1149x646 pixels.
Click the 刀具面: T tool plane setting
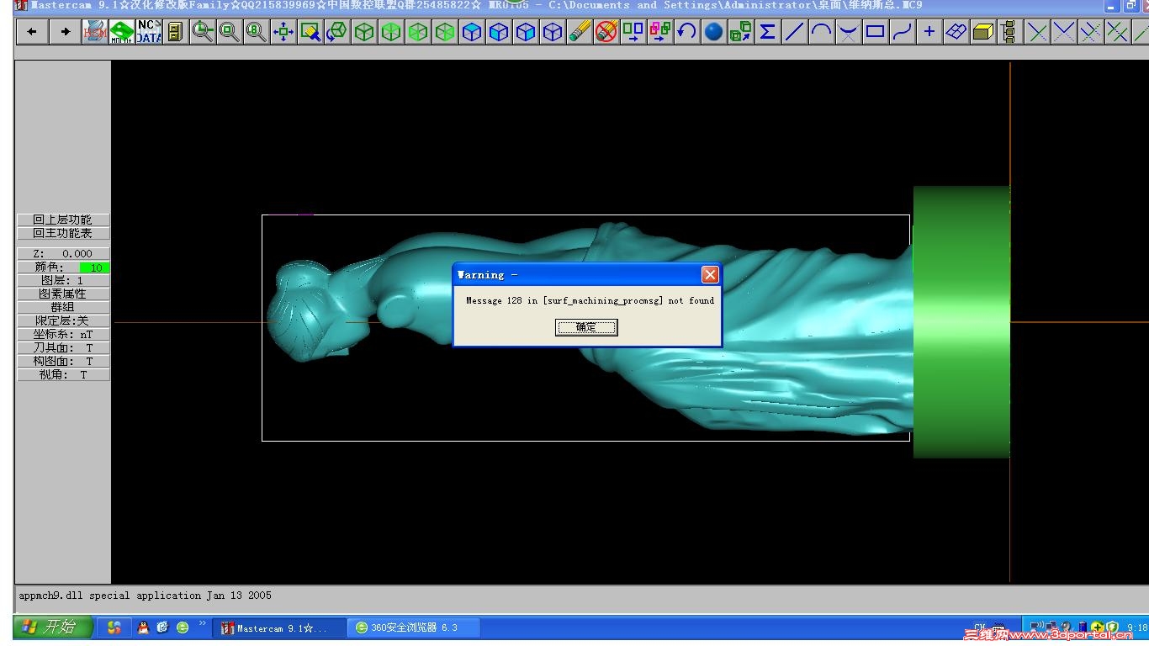(x=63, y=347)
